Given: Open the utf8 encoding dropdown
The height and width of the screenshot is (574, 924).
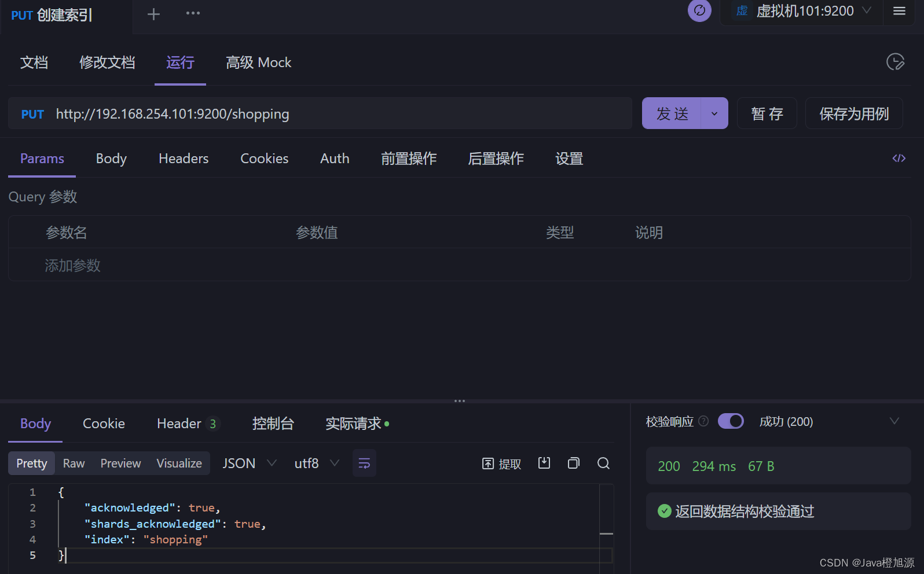Looking at the screenshot, I should (x=317, y=463).
